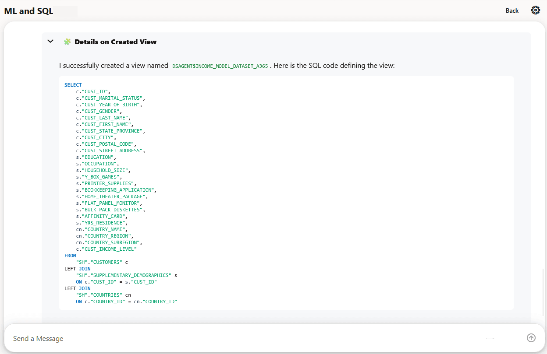Click the "CUST_STATE_PROVINCE" line
Viewport: 547px width, 354px height.
click(x=110, y=131)
